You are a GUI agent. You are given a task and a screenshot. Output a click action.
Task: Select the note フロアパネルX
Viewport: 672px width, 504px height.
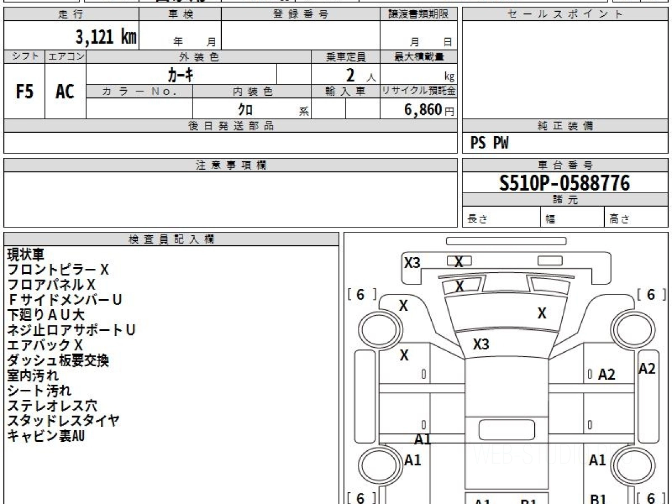(52, 285)
